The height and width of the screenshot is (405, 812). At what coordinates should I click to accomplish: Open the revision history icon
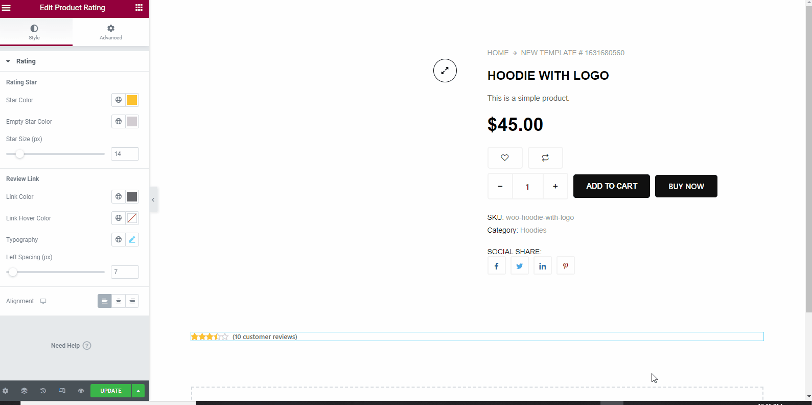point(43,391)
